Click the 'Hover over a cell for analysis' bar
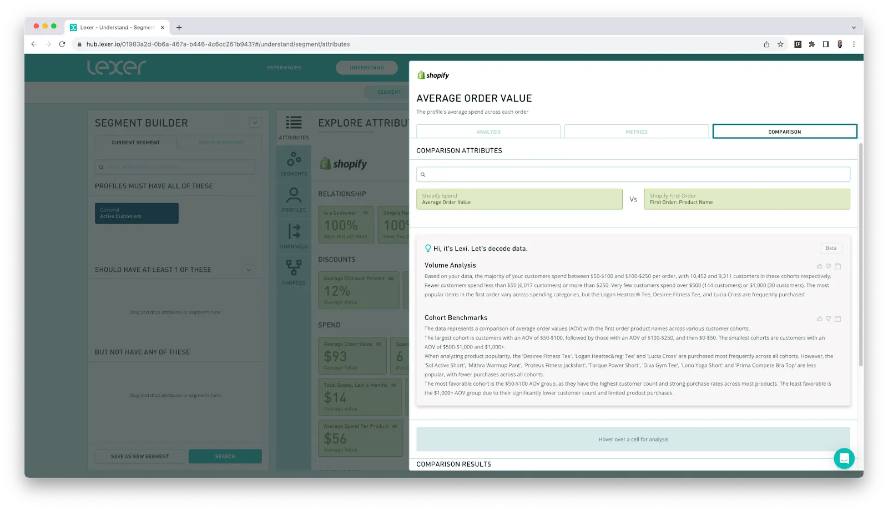This screenshot has height=510, width=888. (x=633, y=439)
